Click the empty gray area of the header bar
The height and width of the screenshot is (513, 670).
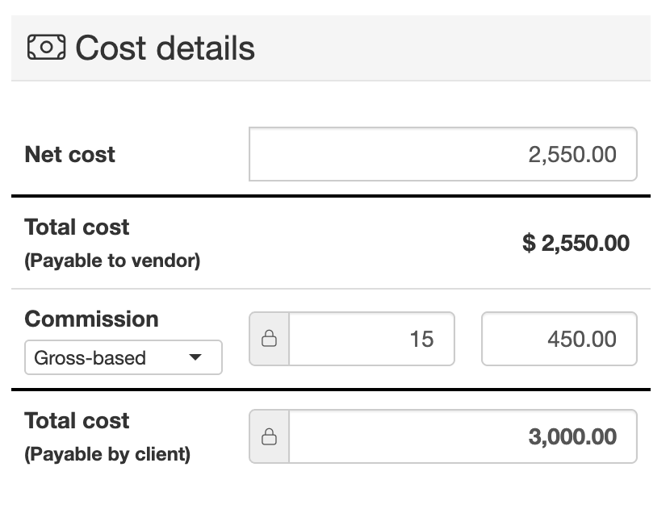point(452,48)
